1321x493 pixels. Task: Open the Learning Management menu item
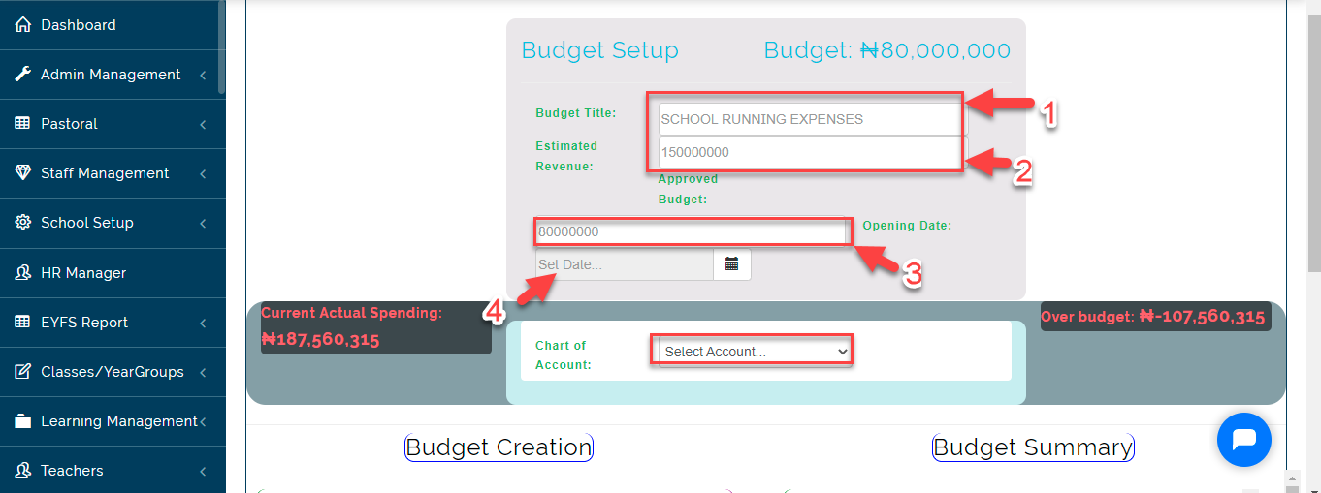(113, 421)
